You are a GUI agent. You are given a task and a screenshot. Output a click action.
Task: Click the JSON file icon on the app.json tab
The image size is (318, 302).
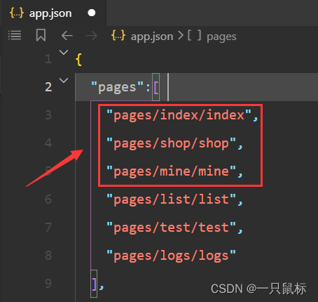[17, 13]
